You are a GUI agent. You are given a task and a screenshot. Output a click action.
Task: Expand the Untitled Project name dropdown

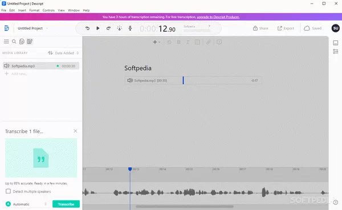[x=32, y=28]
